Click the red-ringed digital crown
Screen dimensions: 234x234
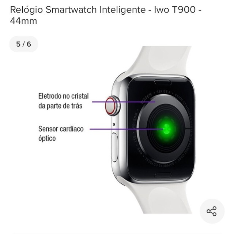point(113,106)
